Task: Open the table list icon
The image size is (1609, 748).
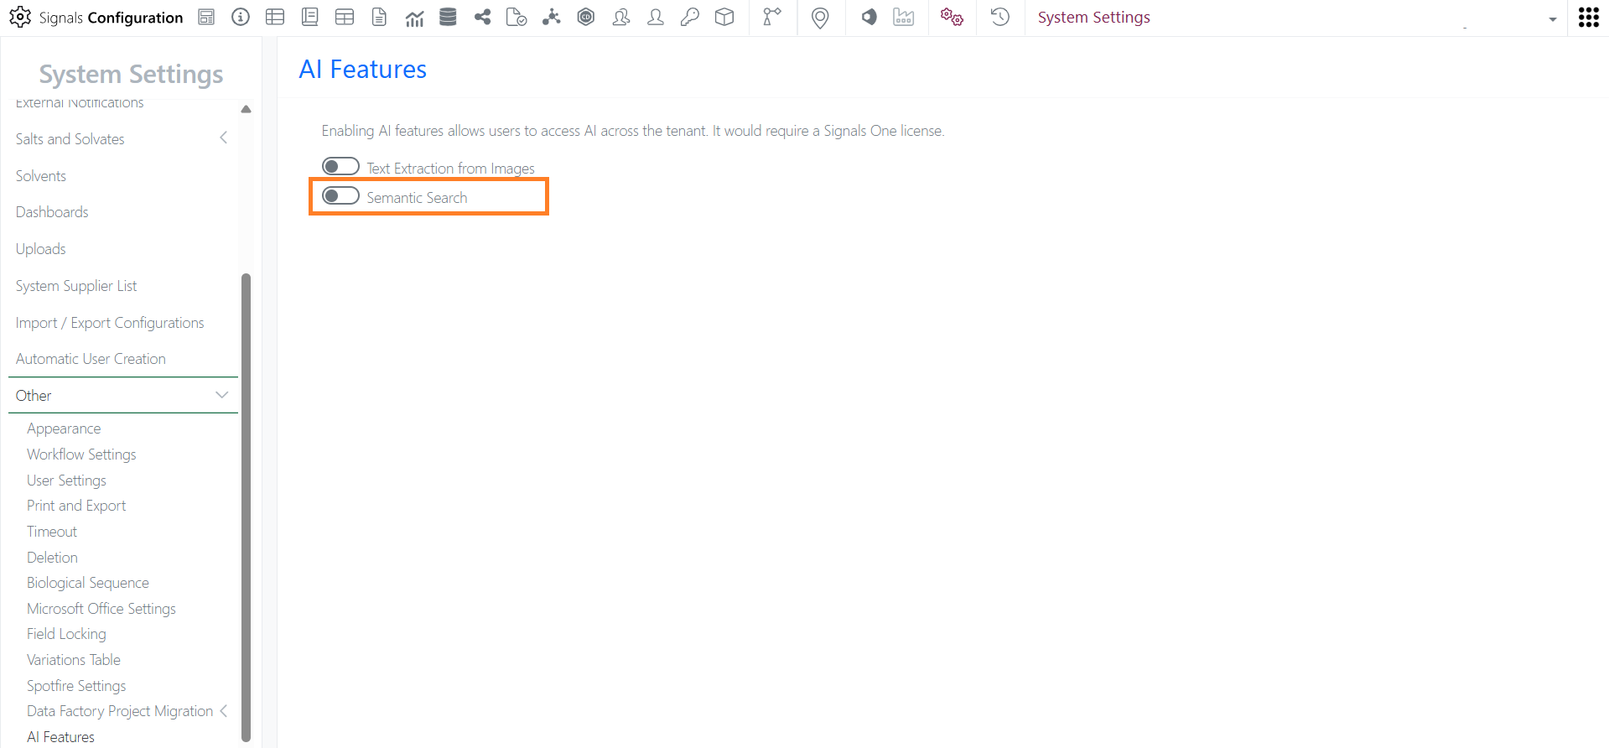Action: pyautogui.click(x=275, y=17)
